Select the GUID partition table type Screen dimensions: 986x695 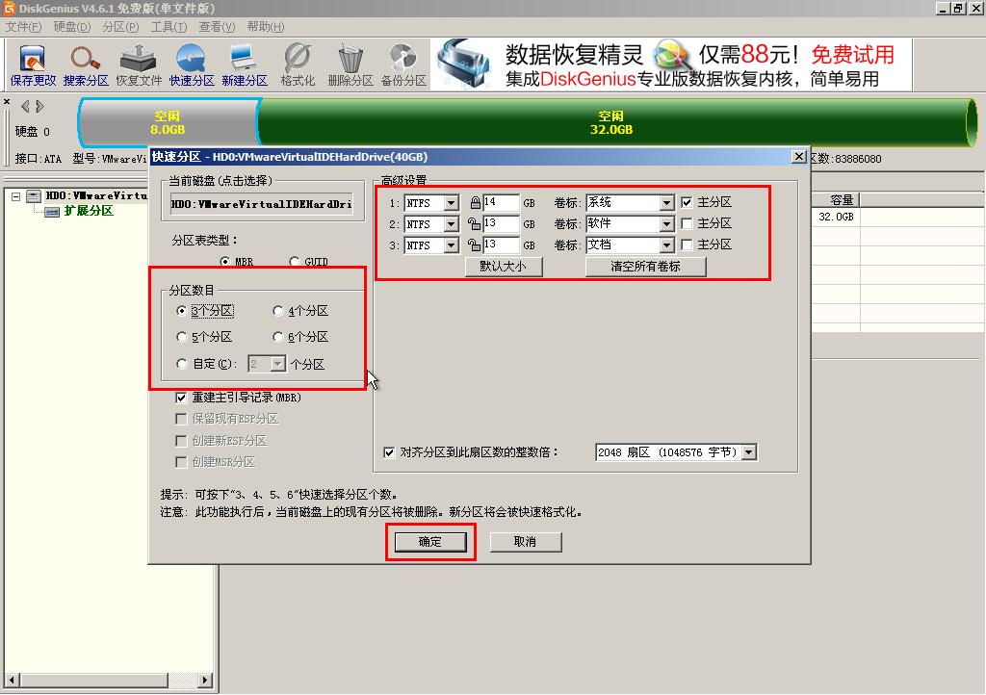[294, 261]
